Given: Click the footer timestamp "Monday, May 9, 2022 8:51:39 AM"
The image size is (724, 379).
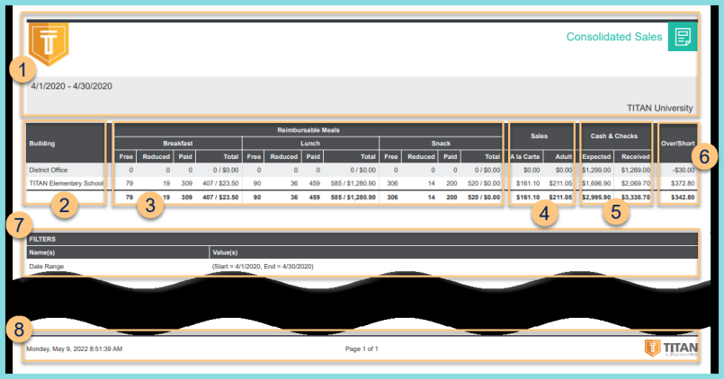Looking at the screenshot, I should [x=75, y=349].
